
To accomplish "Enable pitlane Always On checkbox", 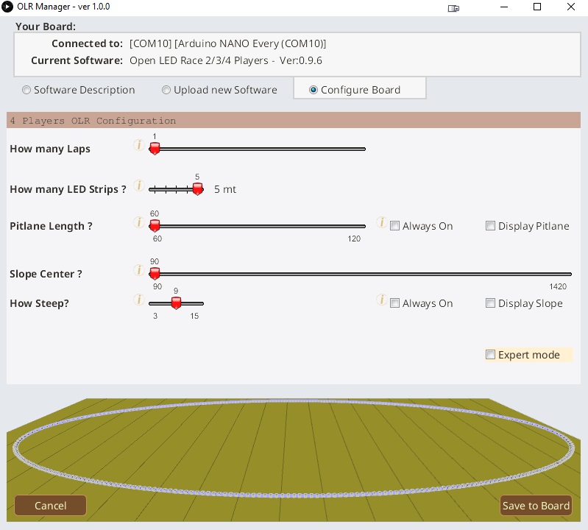I will [394, 226].
